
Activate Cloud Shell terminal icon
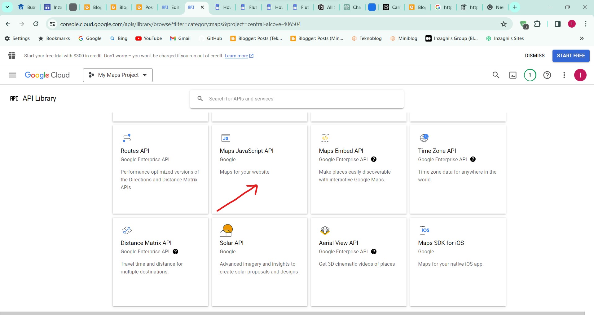(513, 75)
